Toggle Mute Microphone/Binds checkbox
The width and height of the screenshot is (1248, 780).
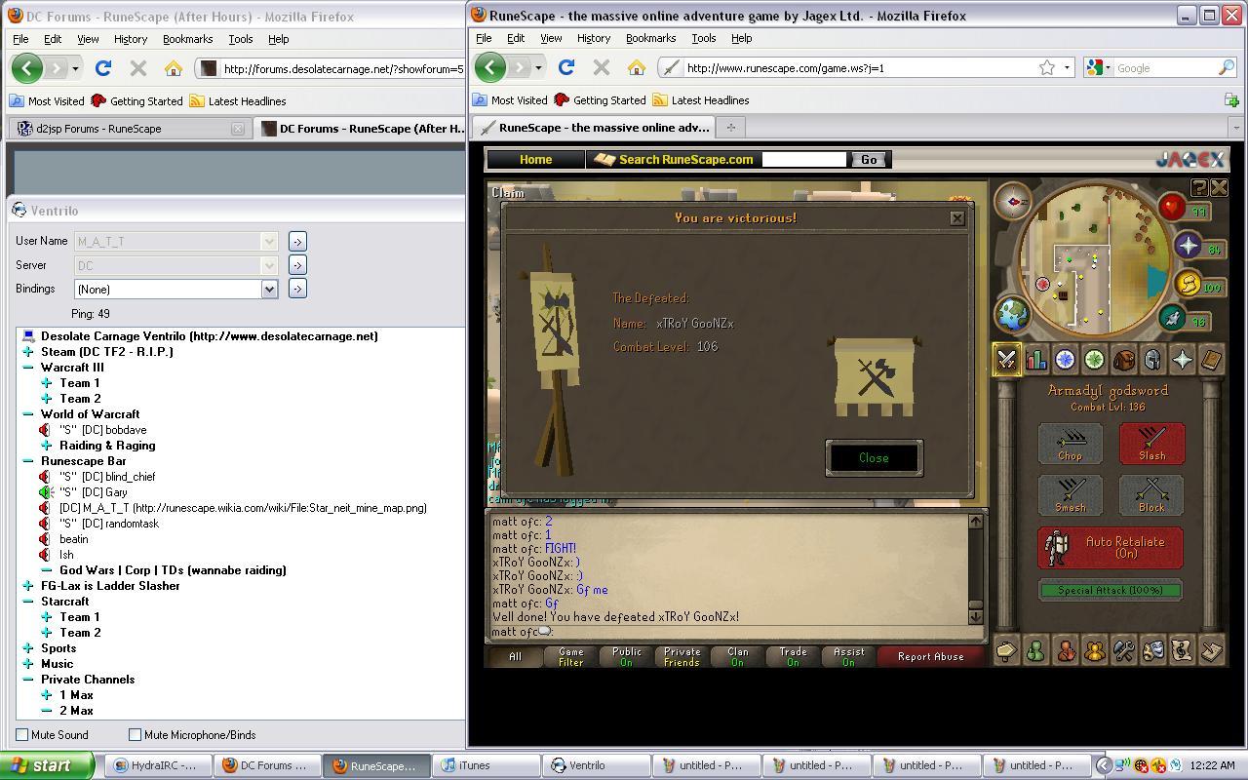tap(136, 734)
